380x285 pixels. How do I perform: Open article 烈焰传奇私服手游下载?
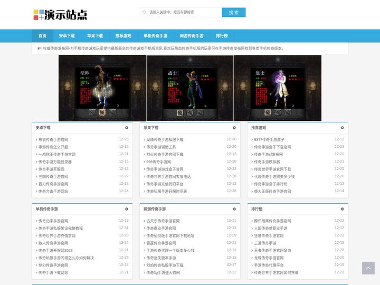click(x=165, y=265)
